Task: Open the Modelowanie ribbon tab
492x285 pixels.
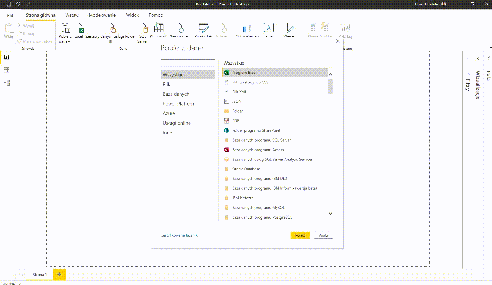Action: [x=102, y=15]
